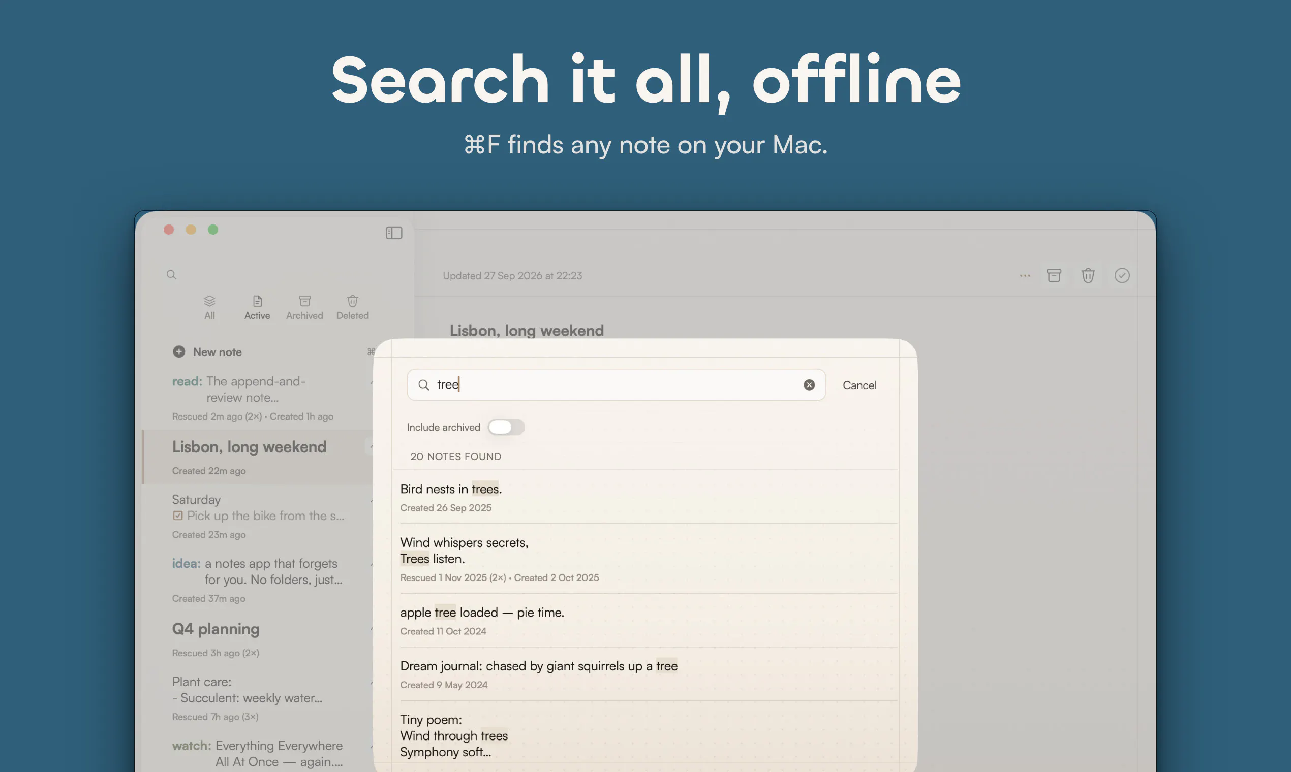The height and width of the screenshot is (772, 1291).
Task: Switch to the Archived tab
Action: (304, 307)
